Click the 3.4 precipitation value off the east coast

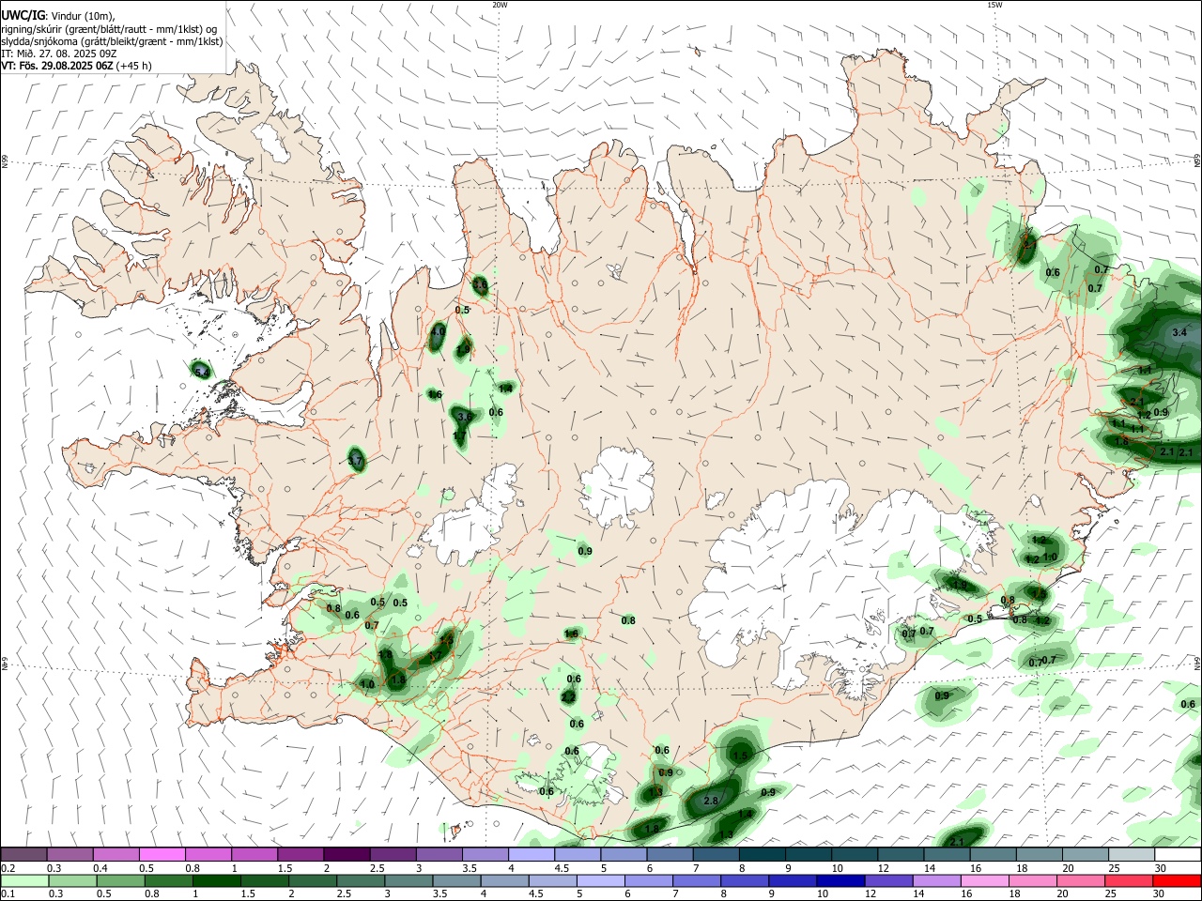[1180, 332]
